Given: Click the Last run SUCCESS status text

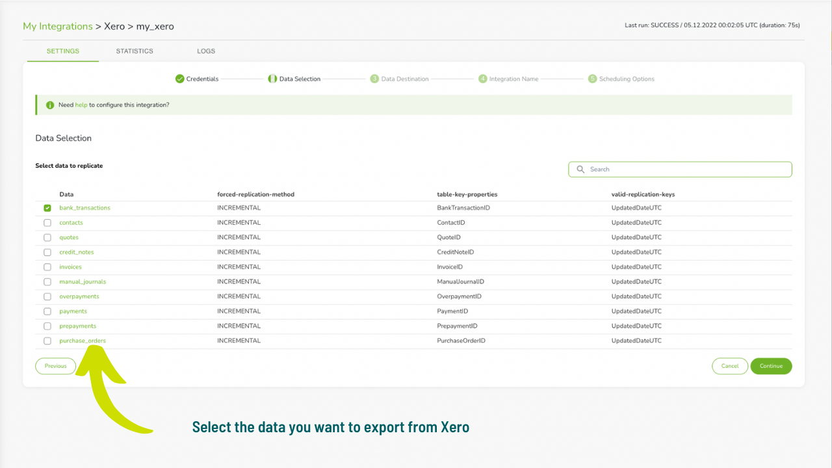Looking at the screenshot, I should click(x=712, y=25).
